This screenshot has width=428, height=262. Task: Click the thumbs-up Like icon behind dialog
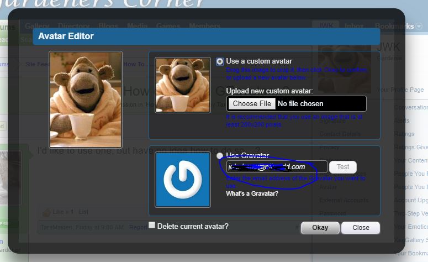click(47, 212)
